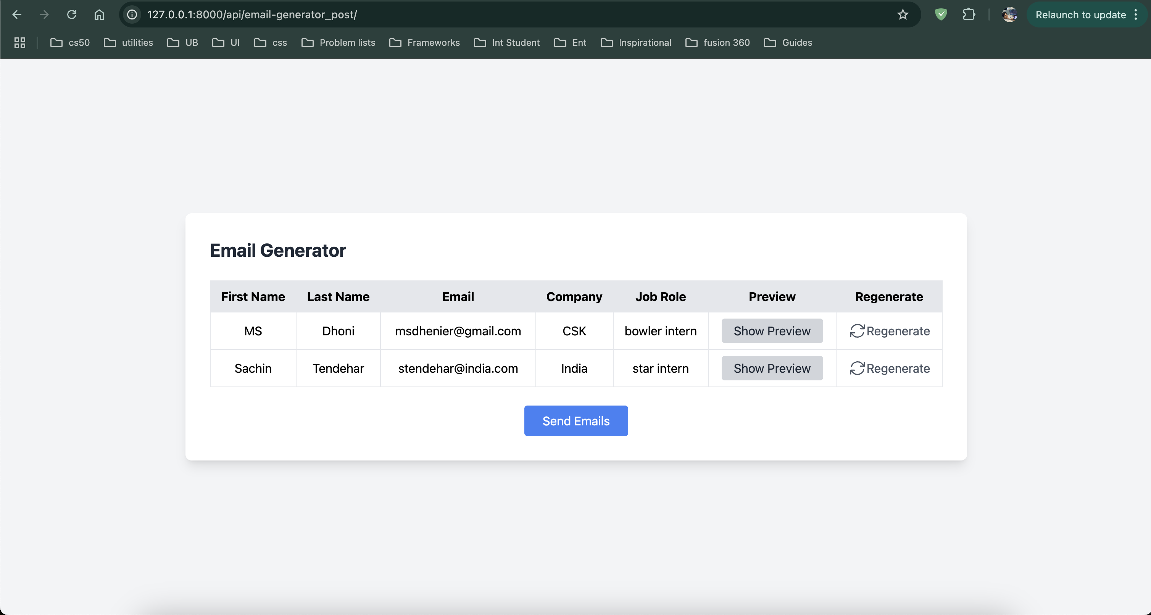Viewport: 1151px width, 615px height.
Task: Open the cs50 bookmarks folder
Action: (x=70, y=43)
